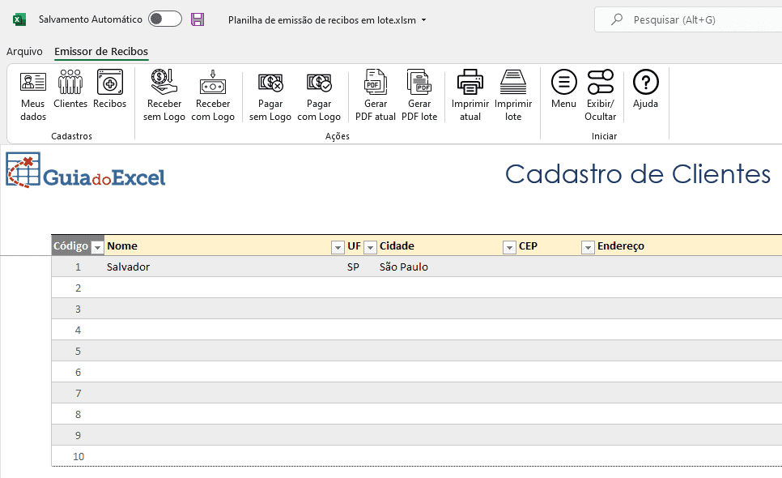The width and height of the screenshot is (782, 478).
Task: Open the Arquivo menu tab
Action: (24, 52)
